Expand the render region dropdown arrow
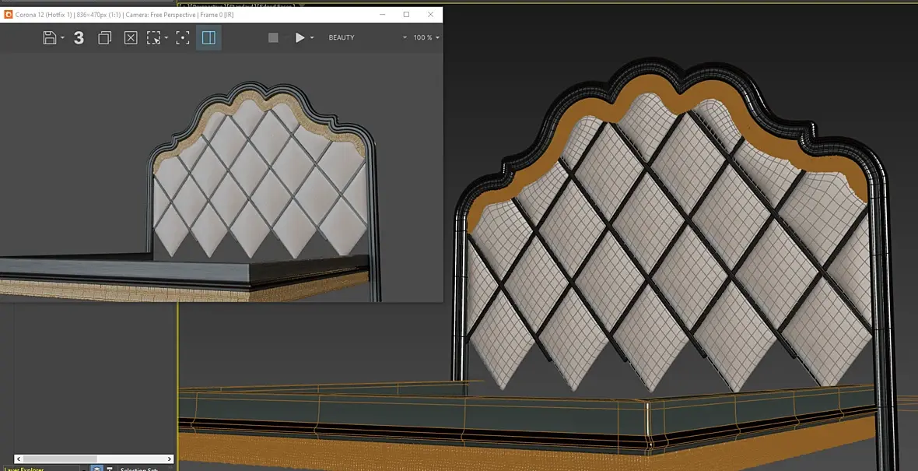This screenshot has height=471, width=918. [x=166, y=38]
